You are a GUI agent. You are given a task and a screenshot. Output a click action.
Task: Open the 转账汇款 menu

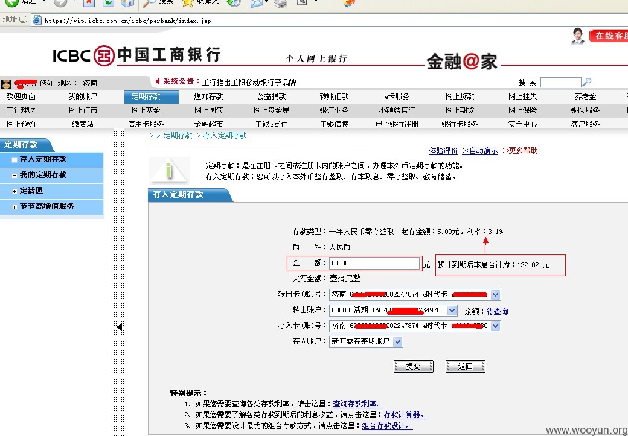pyautogui.click(x=335, y=96)
